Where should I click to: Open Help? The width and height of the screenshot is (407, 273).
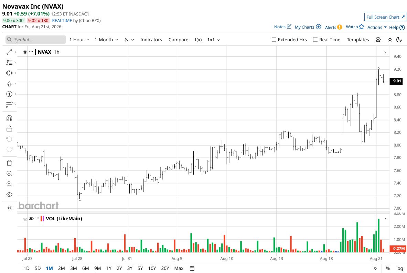(397, 27)
